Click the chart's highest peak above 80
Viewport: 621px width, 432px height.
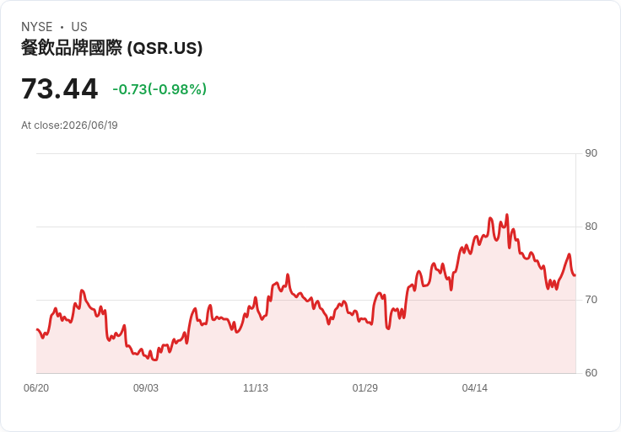(x=507, y=215)
